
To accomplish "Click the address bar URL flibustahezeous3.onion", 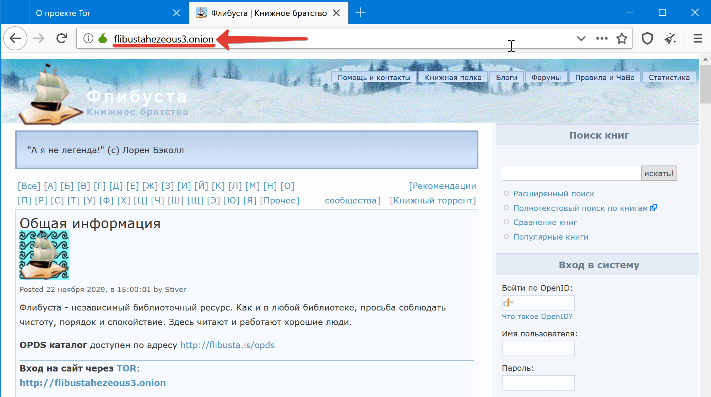I will (164, 39).
